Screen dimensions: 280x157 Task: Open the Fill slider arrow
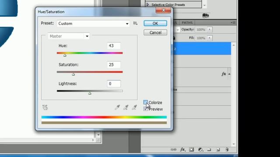210,38
